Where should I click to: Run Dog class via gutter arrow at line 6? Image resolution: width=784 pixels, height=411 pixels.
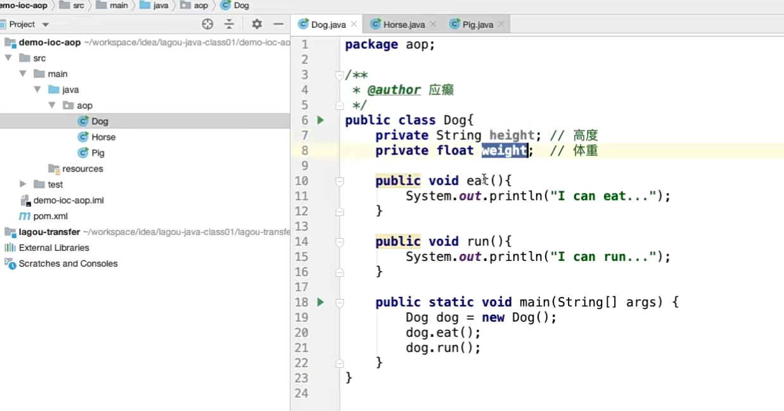(x=321, y=120)
